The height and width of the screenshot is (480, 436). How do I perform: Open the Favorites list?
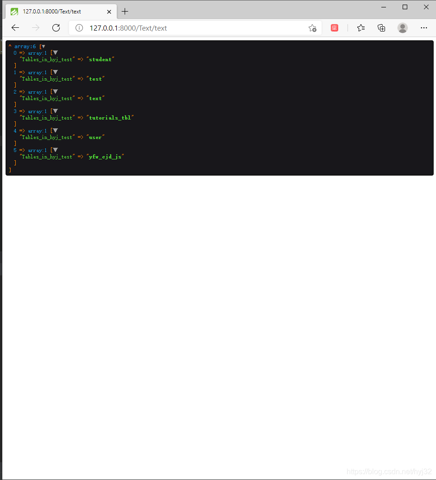coord(360,28)
